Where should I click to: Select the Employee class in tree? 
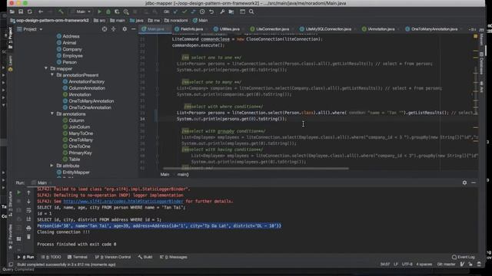click(70, 56)
